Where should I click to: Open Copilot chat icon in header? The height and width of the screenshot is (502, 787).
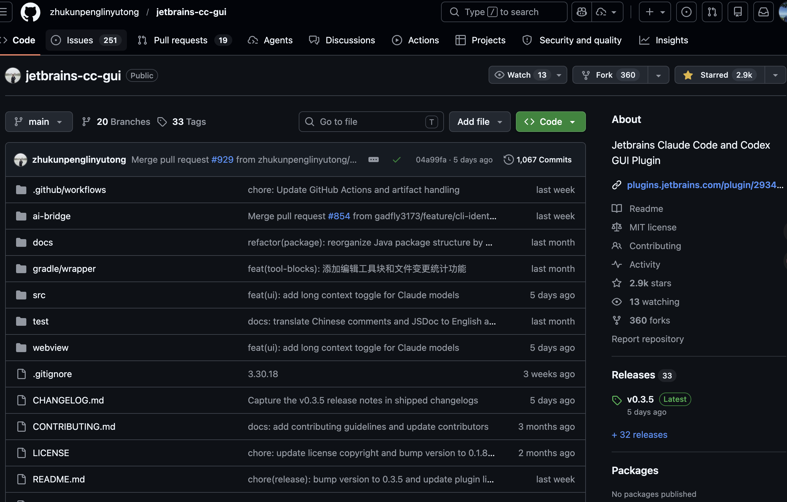click(x=581, y=12)
